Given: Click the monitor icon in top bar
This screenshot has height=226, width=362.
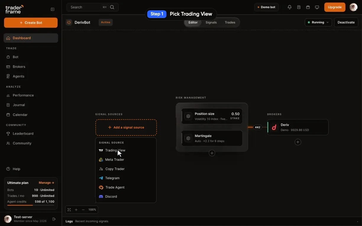Looking at the screenshot, I should (317, 7).
